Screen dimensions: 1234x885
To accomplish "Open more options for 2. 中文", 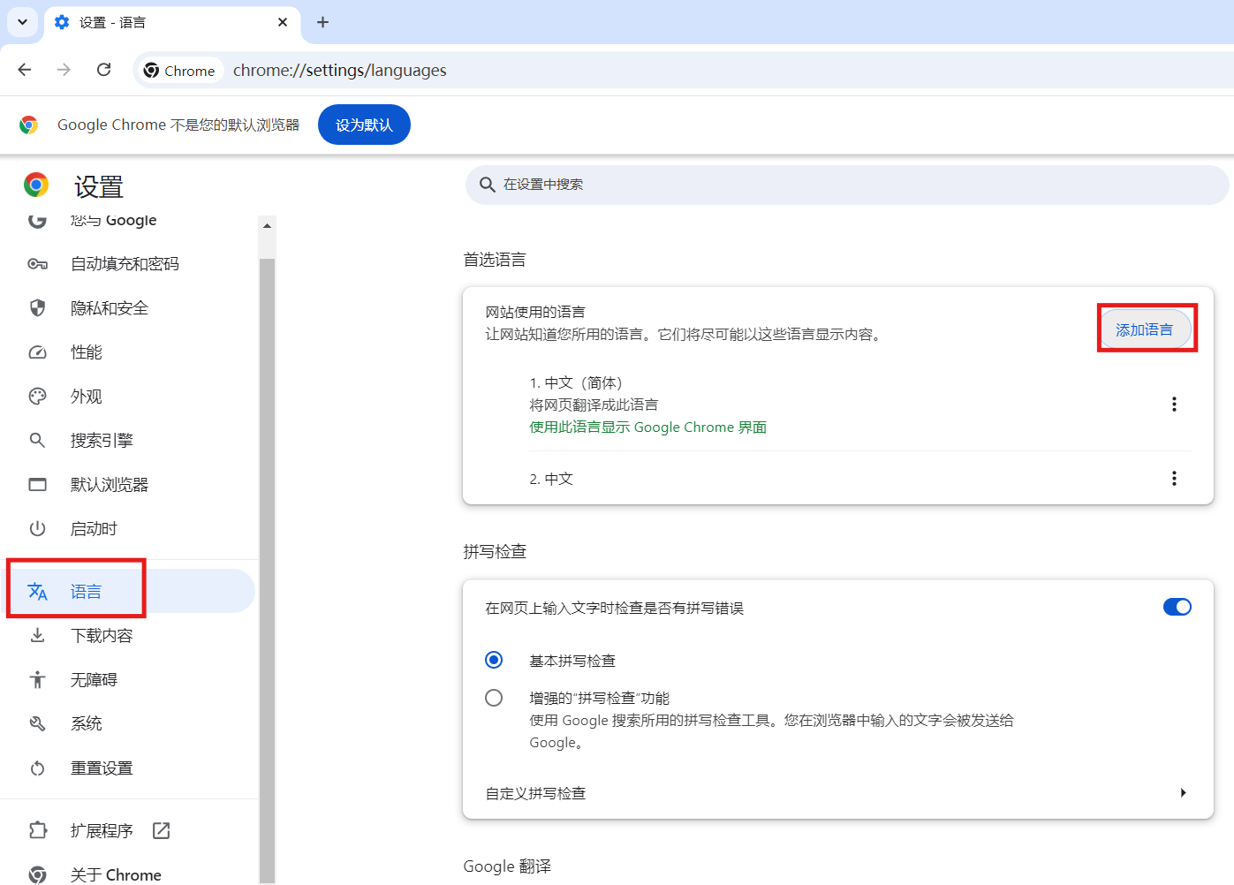I will (1174, 479).
